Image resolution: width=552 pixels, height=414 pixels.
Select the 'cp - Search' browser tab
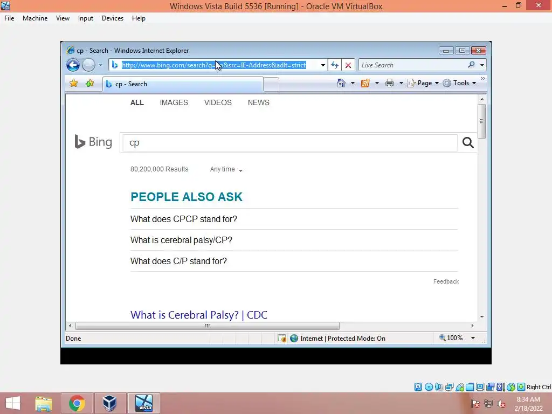tap(183, 84)
